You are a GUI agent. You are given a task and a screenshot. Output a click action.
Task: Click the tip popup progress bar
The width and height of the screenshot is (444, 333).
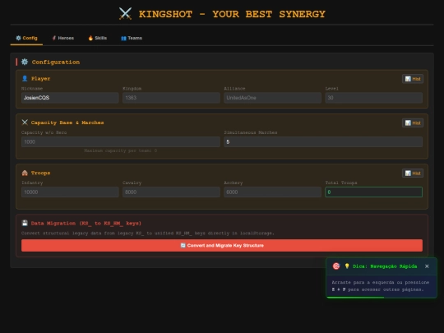pyautogui.click(x=382, y=297)
